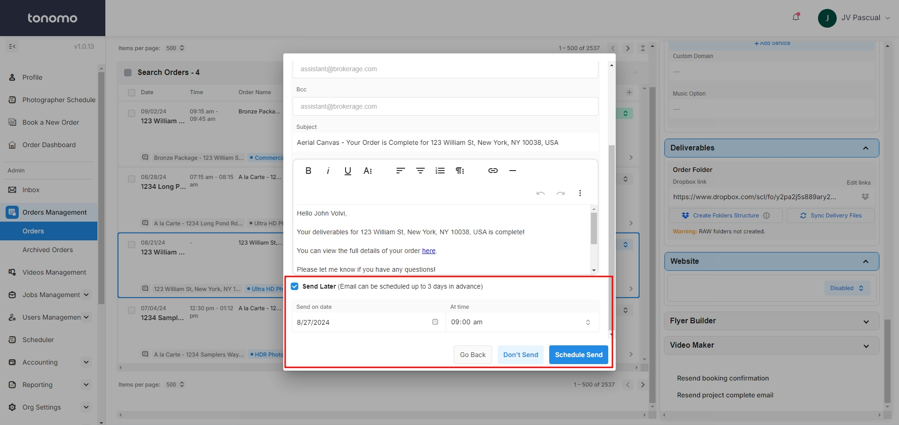Apply italic formatting in email editor

(328, 171)
